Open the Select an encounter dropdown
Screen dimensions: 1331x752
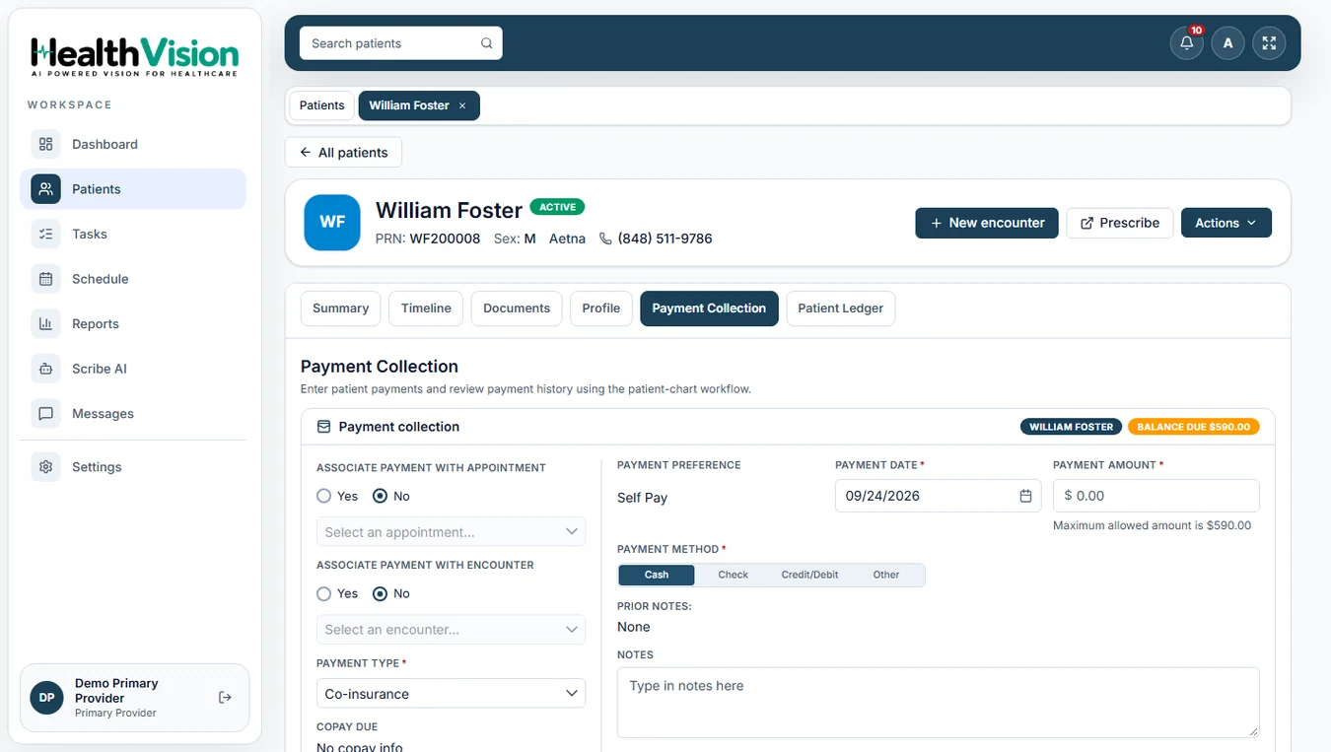click(451, 630)
